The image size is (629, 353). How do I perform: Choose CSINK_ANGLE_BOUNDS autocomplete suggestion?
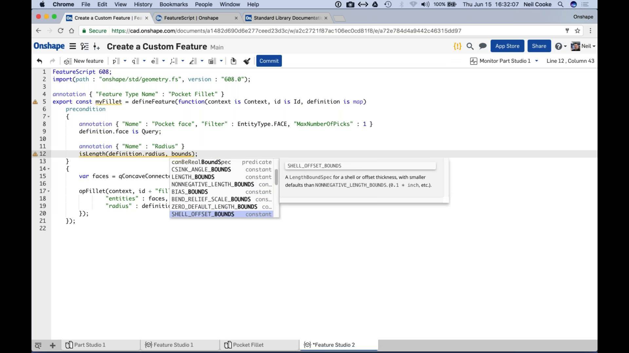pyautogui.click(x=221, y=169)
